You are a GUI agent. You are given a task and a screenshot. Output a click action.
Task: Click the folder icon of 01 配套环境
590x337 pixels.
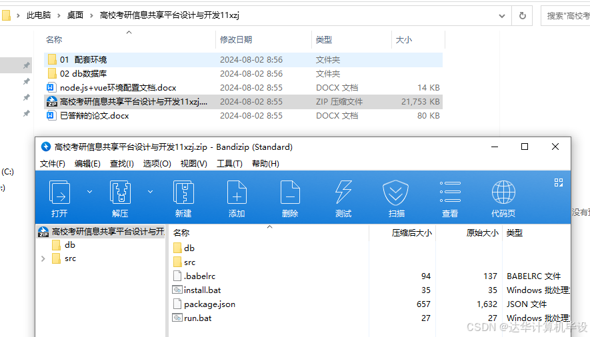point(52,59)
